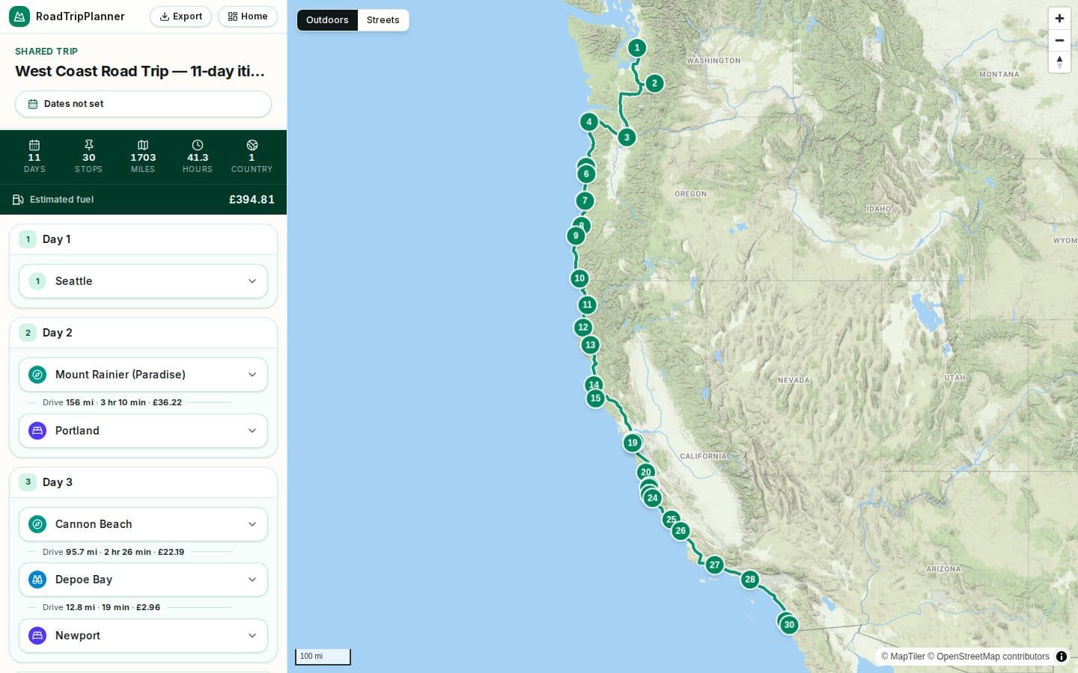Click the binoculars icon for Depoe Bay
This screenshot has width=1078, height=673.
(x=37, y=580)
